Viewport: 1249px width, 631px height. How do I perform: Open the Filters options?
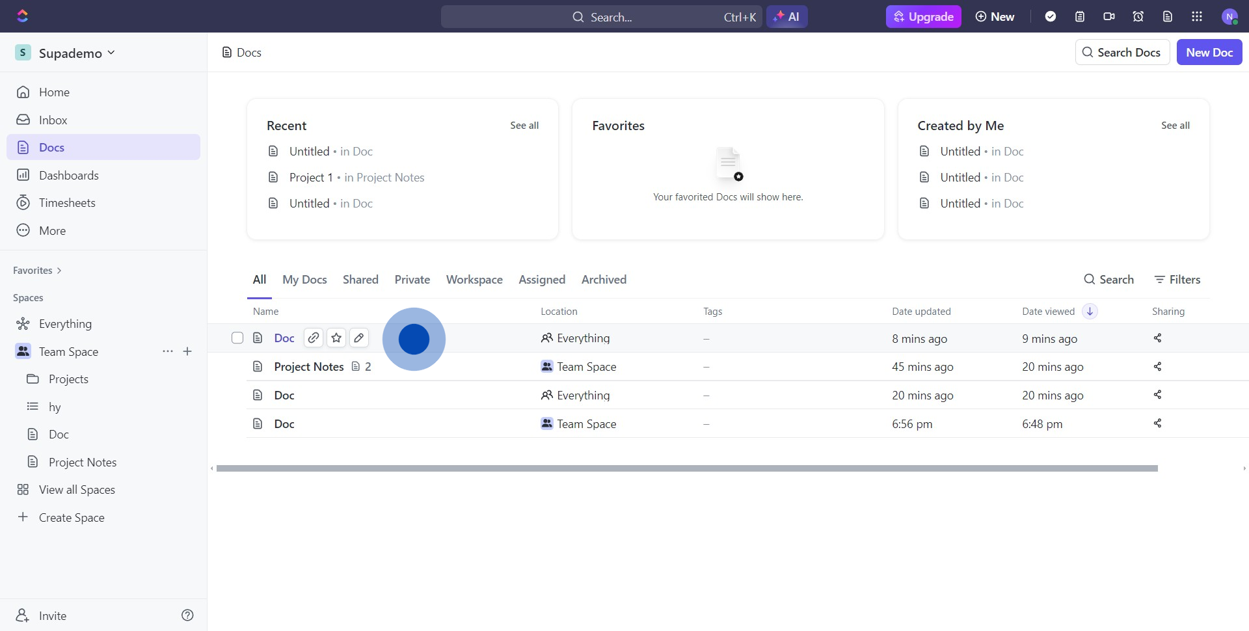point(1177,280)
